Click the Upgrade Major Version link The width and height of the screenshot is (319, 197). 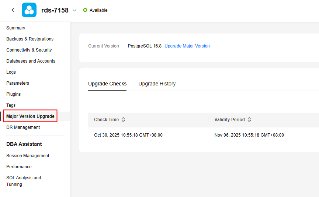coord(187,46)
